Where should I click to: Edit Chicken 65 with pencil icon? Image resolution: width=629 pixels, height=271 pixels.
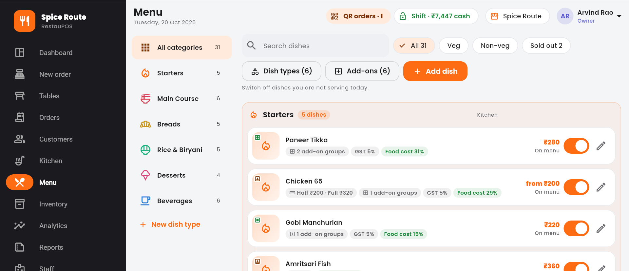coord(601,187)
